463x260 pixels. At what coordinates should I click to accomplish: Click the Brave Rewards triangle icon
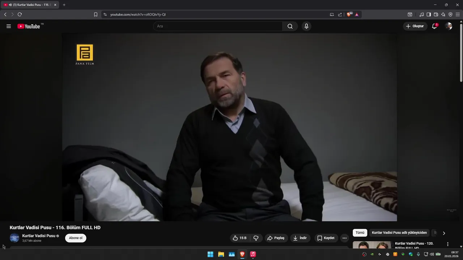tap(357, 14)
